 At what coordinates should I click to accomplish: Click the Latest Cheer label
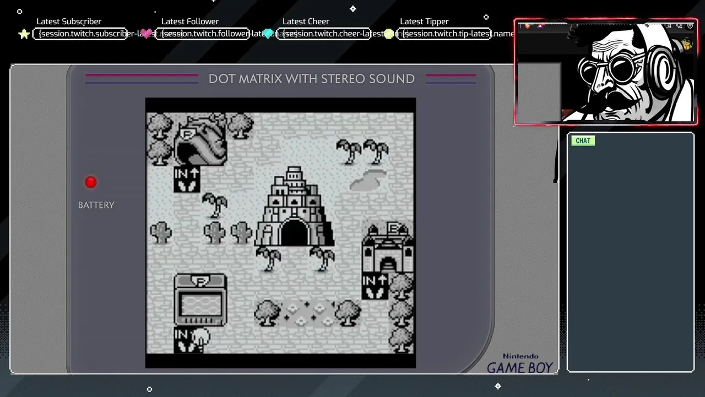pyautogui.click(x=306, y=22)
